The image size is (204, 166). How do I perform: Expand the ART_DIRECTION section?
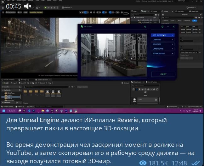[x=163, y=35]
